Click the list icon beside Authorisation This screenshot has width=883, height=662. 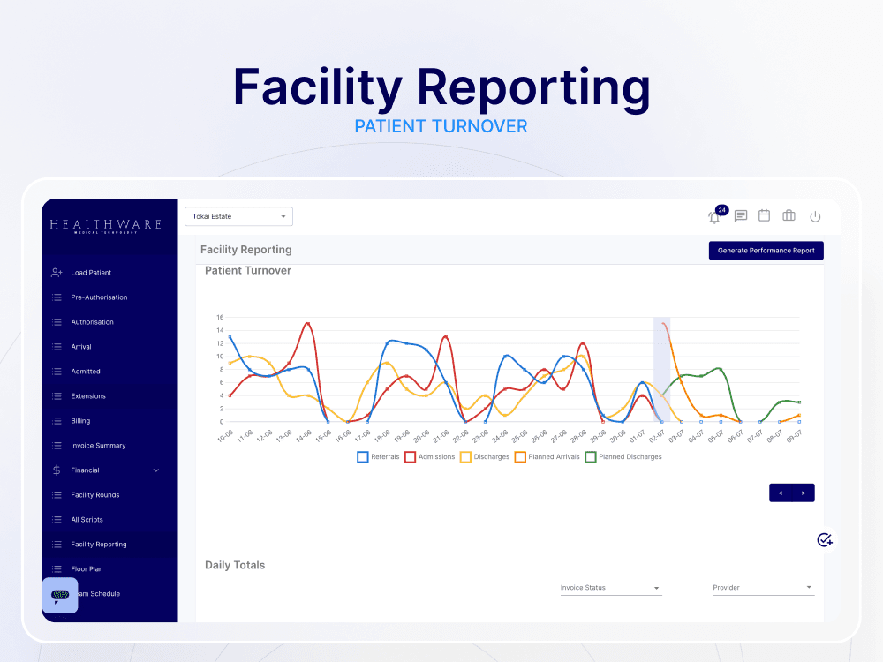click(57, 322)
